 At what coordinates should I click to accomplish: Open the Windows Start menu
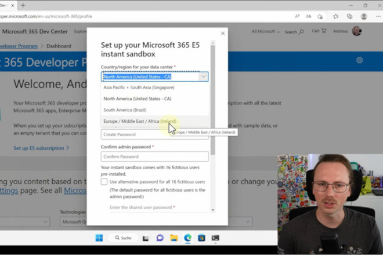[x=99, y=238]
